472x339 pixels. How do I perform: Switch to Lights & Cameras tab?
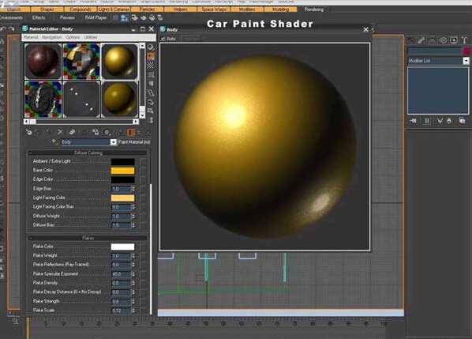coord(114,9)
